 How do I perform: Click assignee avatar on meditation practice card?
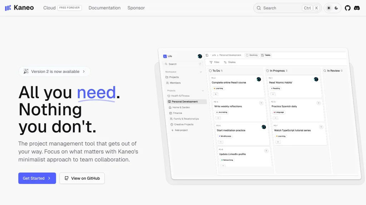(x=264, y=127)
